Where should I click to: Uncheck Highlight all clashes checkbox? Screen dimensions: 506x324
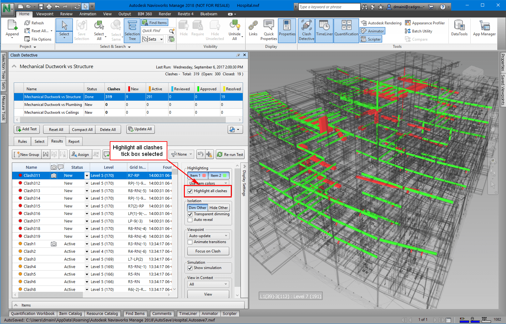tap(190, 191)
